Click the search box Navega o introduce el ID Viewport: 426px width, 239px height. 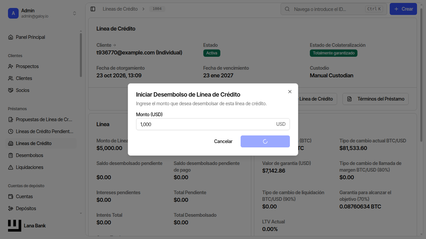pyautogui.click(x=334, y=9)
